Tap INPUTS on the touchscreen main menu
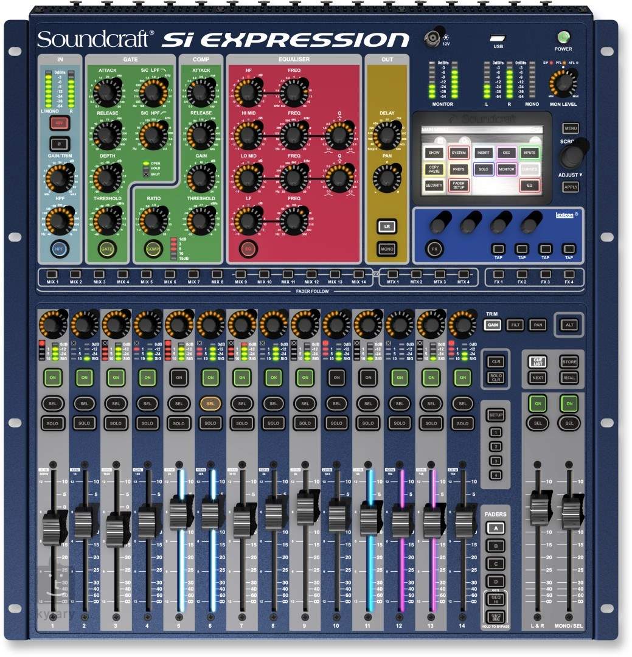Screen dimensions: 632x657 [x=530, y=153]
